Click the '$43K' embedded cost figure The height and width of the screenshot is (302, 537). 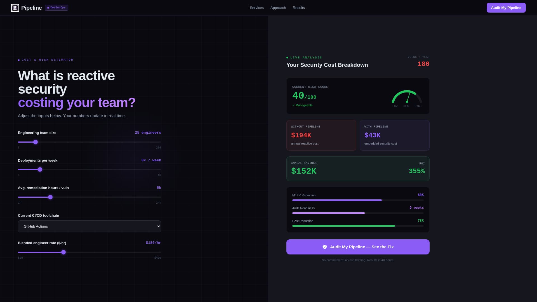373,135
